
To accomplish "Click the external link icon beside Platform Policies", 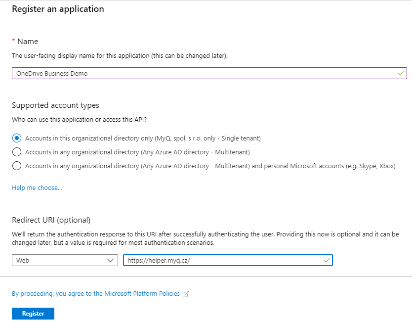I will [x=186, y=293].
